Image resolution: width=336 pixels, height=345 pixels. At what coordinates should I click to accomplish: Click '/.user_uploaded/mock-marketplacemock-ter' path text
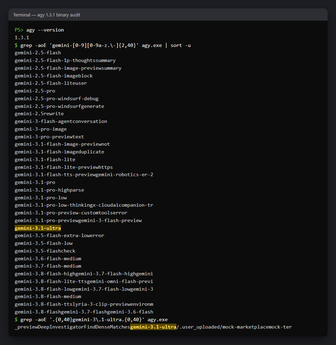(x=234, y=327)
